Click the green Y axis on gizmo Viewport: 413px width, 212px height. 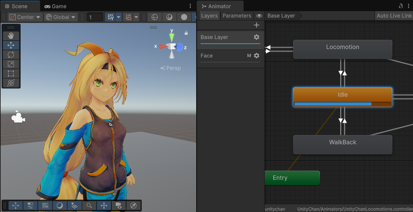(x=171, y=37)
